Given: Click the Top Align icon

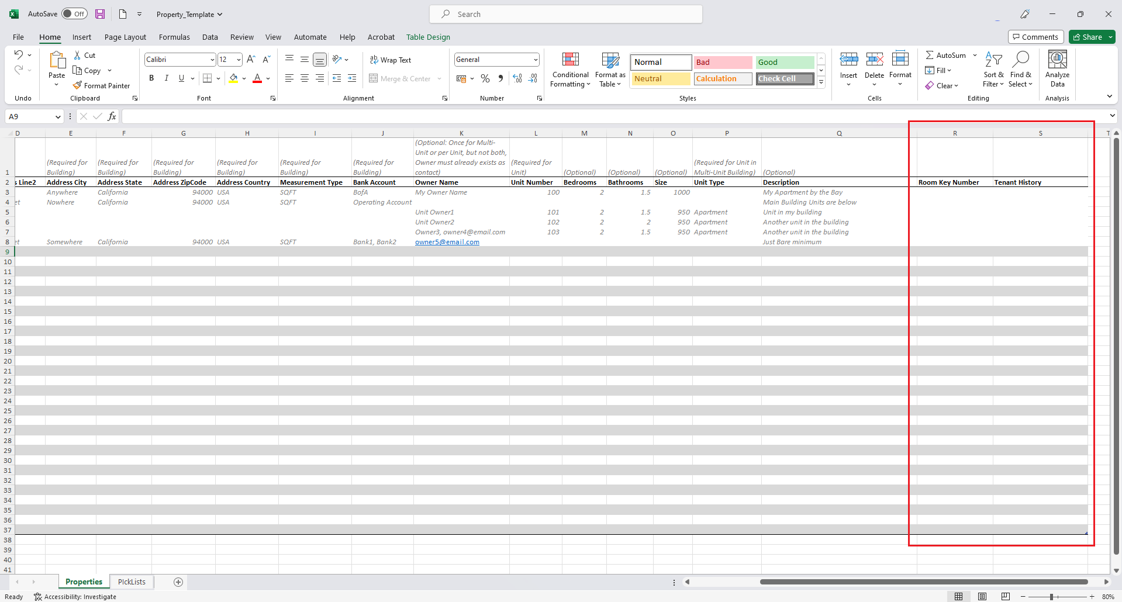Looking at the screenshot, I should tap(289, 59).
